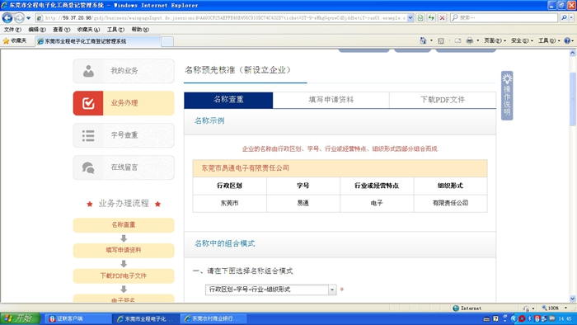The width and height of the screenshot is (577, 325).
Task: Click the chat bubble icon beside 在线留言
Action: click(x=88, y=167)
